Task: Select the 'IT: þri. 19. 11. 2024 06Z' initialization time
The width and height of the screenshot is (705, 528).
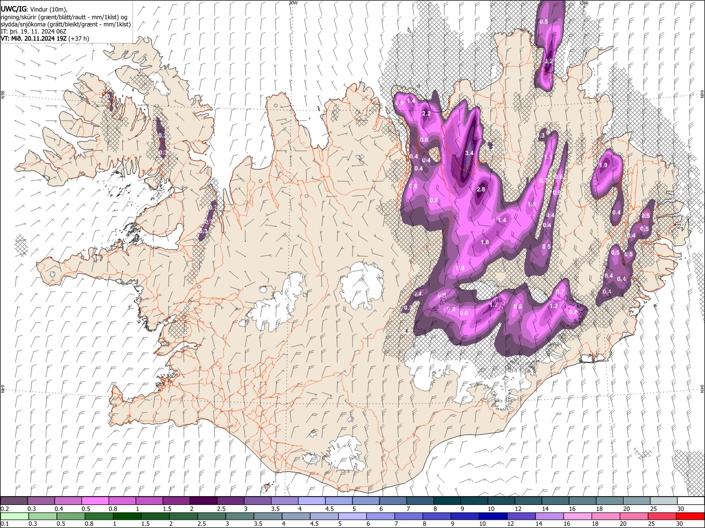Action: click(x=34, y=31)
